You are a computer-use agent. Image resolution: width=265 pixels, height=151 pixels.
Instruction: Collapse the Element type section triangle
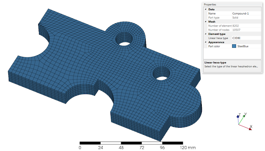(x=206, y=34)
